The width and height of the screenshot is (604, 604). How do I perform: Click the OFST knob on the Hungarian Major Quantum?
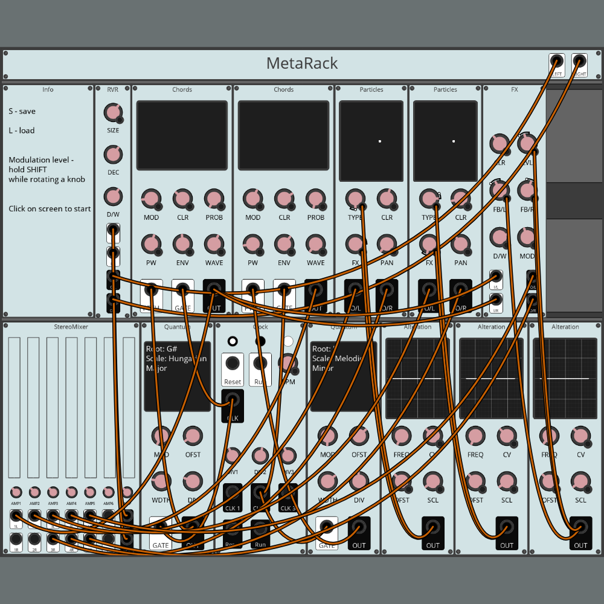coord(193,436)
